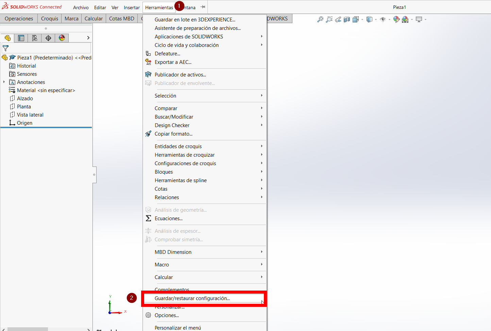491x331 pixels.
Task: Open the PropertyManager tab icon
Action: 21,38
